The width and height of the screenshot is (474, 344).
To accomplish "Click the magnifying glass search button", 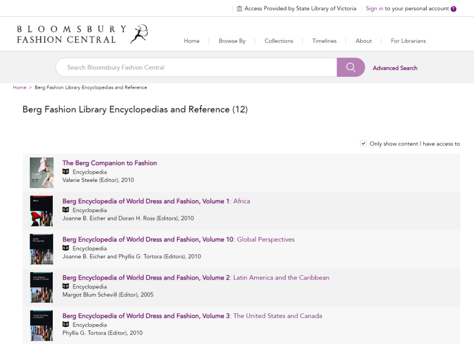I will (x=350, y=68).
